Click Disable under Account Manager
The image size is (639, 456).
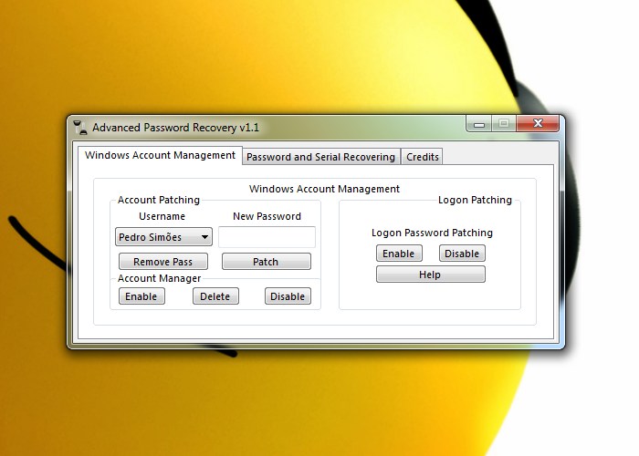click(288, 296)
